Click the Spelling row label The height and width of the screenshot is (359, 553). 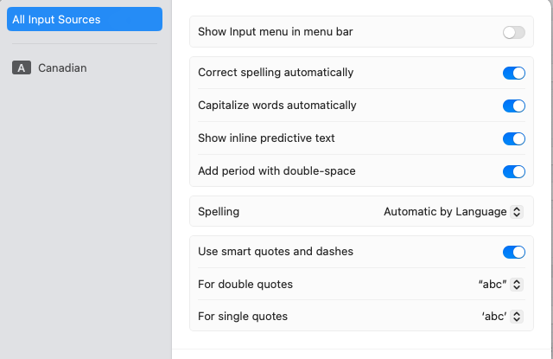click(219, 211)
